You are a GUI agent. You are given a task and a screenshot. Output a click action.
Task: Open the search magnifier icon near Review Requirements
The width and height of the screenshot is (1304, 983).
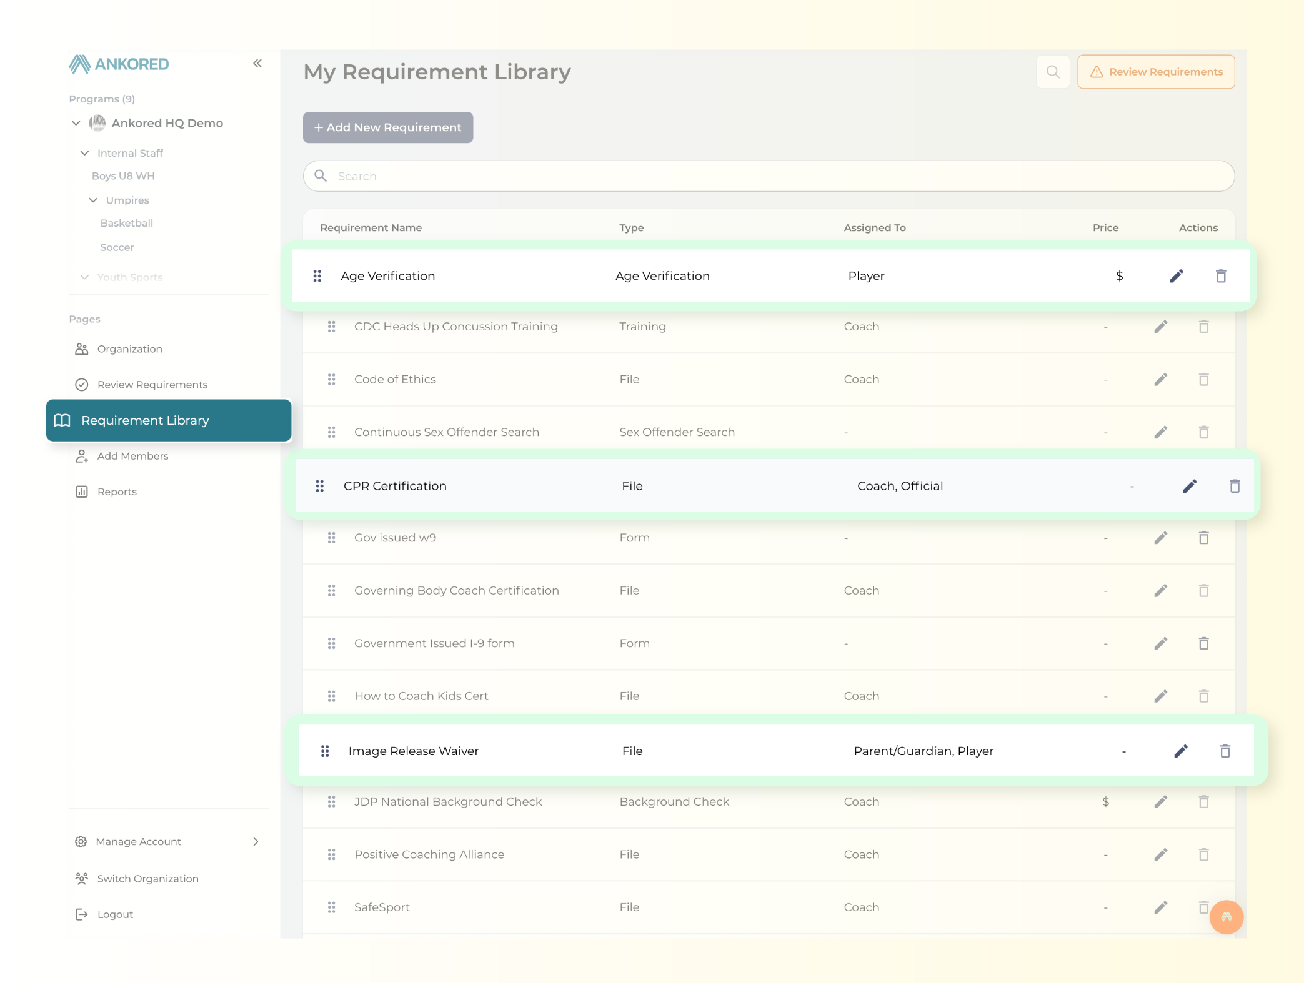1052,71
